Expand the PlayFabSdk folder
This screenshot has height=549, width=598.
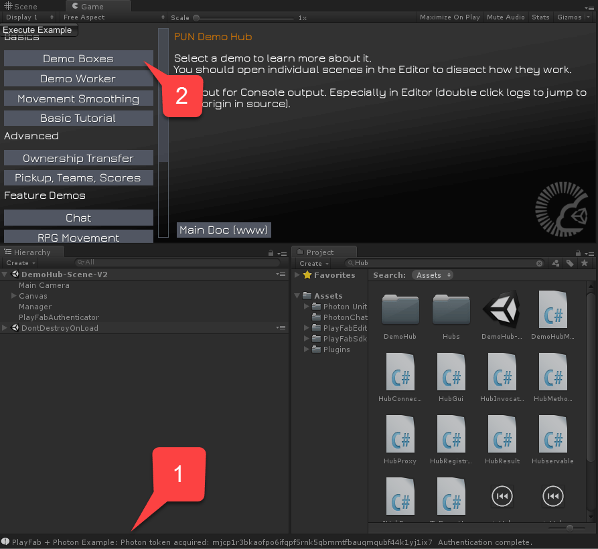pos(306,338)
